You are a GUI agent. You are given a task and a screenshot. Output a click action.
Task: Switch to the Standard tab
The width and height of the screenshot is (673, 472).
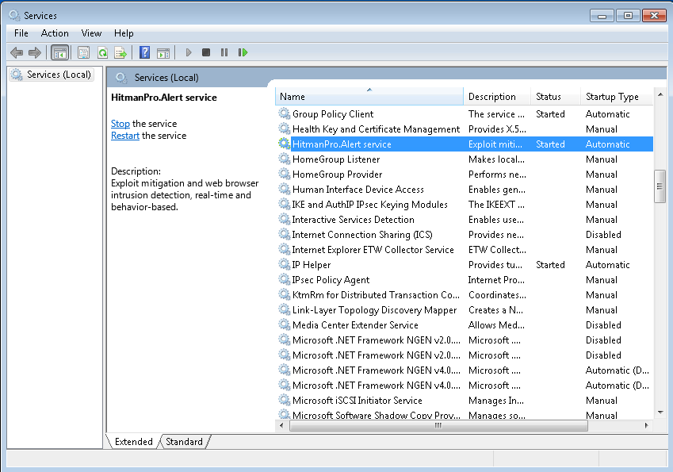click(184, 442)
